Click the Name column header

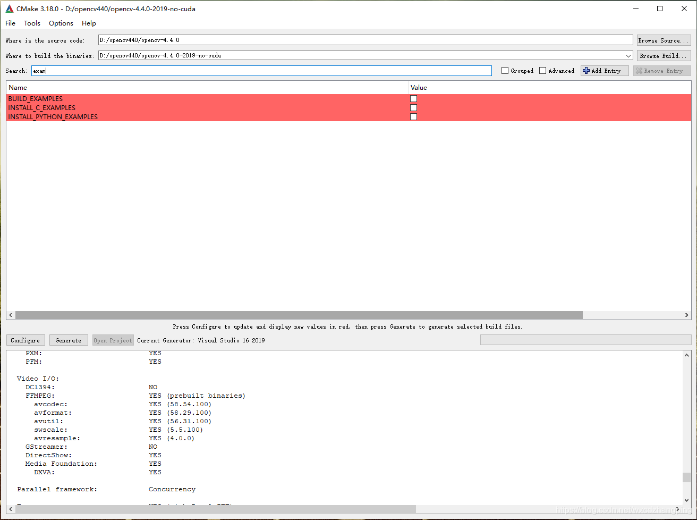pyautogui.click(x=207, y=87)
